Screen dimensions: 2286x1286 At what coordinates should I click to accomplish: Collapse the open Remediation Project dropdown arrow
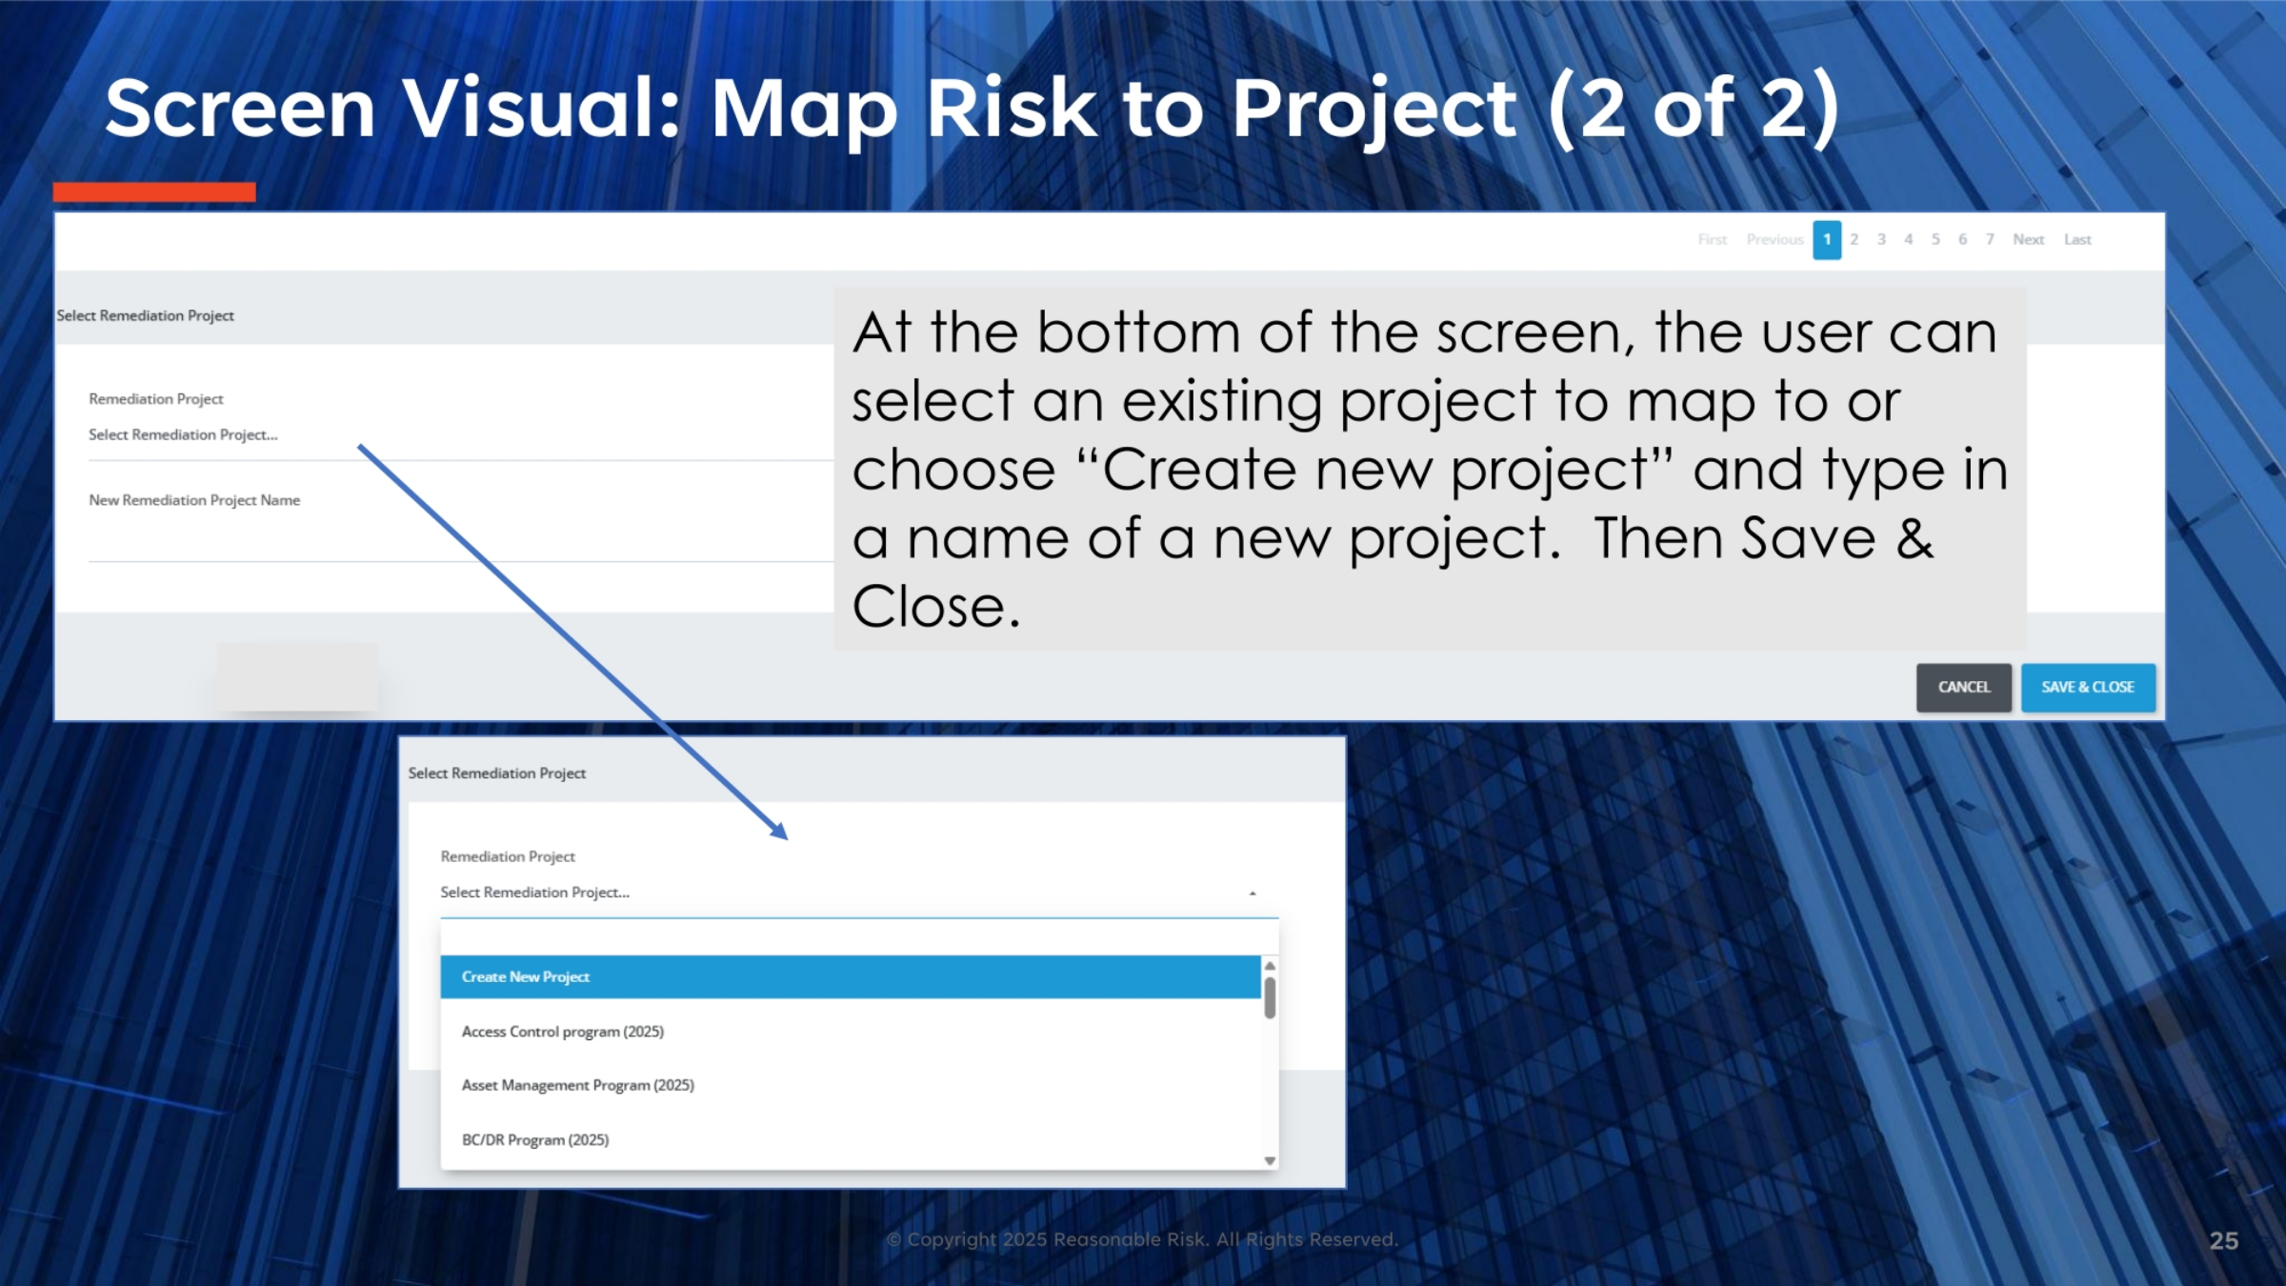tap(1253, 894)
